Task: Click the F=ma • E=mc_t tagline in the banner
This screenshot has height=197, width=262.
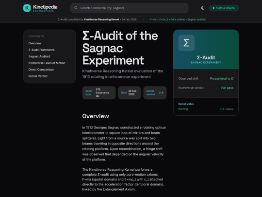Action: tap(178, 19)
